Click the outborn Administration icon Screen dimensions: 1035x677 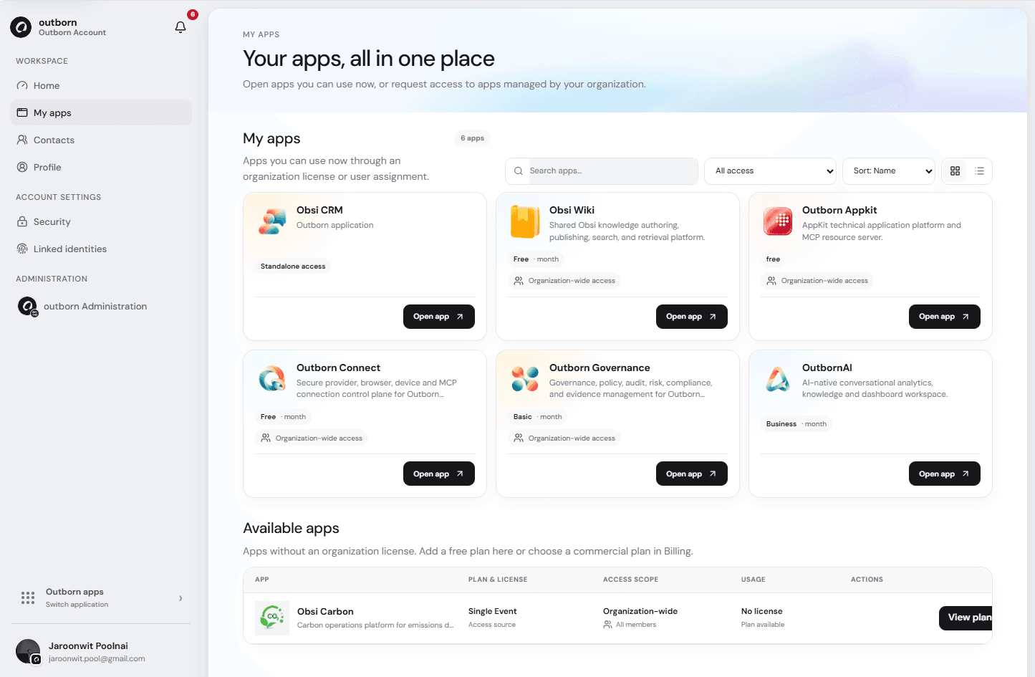pyautogui.click(x=27, y=307)
